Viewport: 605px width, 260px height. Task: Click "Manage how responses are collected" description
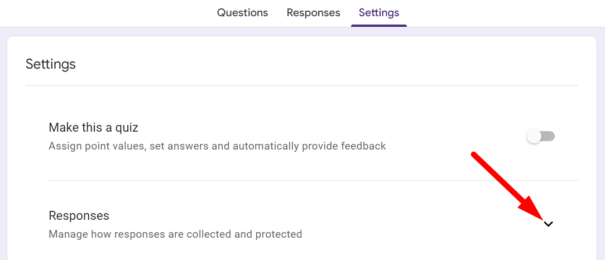click(x=175, y=234)
